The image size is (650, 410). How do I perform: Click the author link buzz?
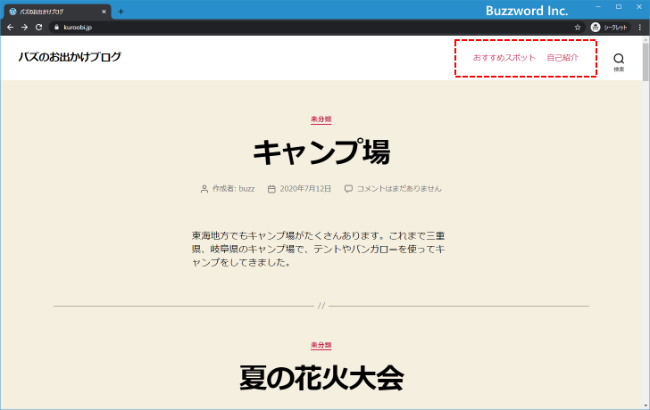click(x=246, y=189)
